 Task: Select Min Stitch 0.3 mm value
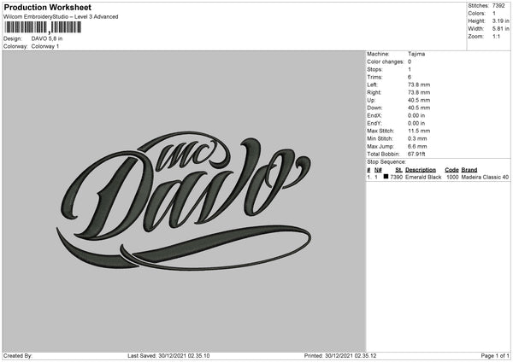[417, 139]
